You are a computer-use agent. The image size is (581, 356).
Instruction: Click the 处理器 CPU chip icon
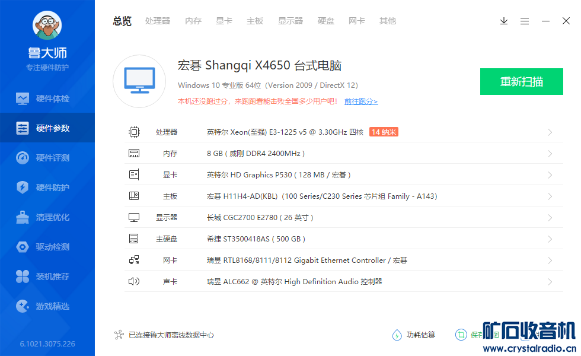pyautogui.click(x=134, y=132)
